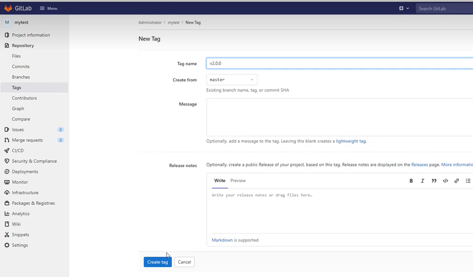This screenshot has height=277, width=473.
Task: Click the GitLab fox logo
Action: (8, 8)
